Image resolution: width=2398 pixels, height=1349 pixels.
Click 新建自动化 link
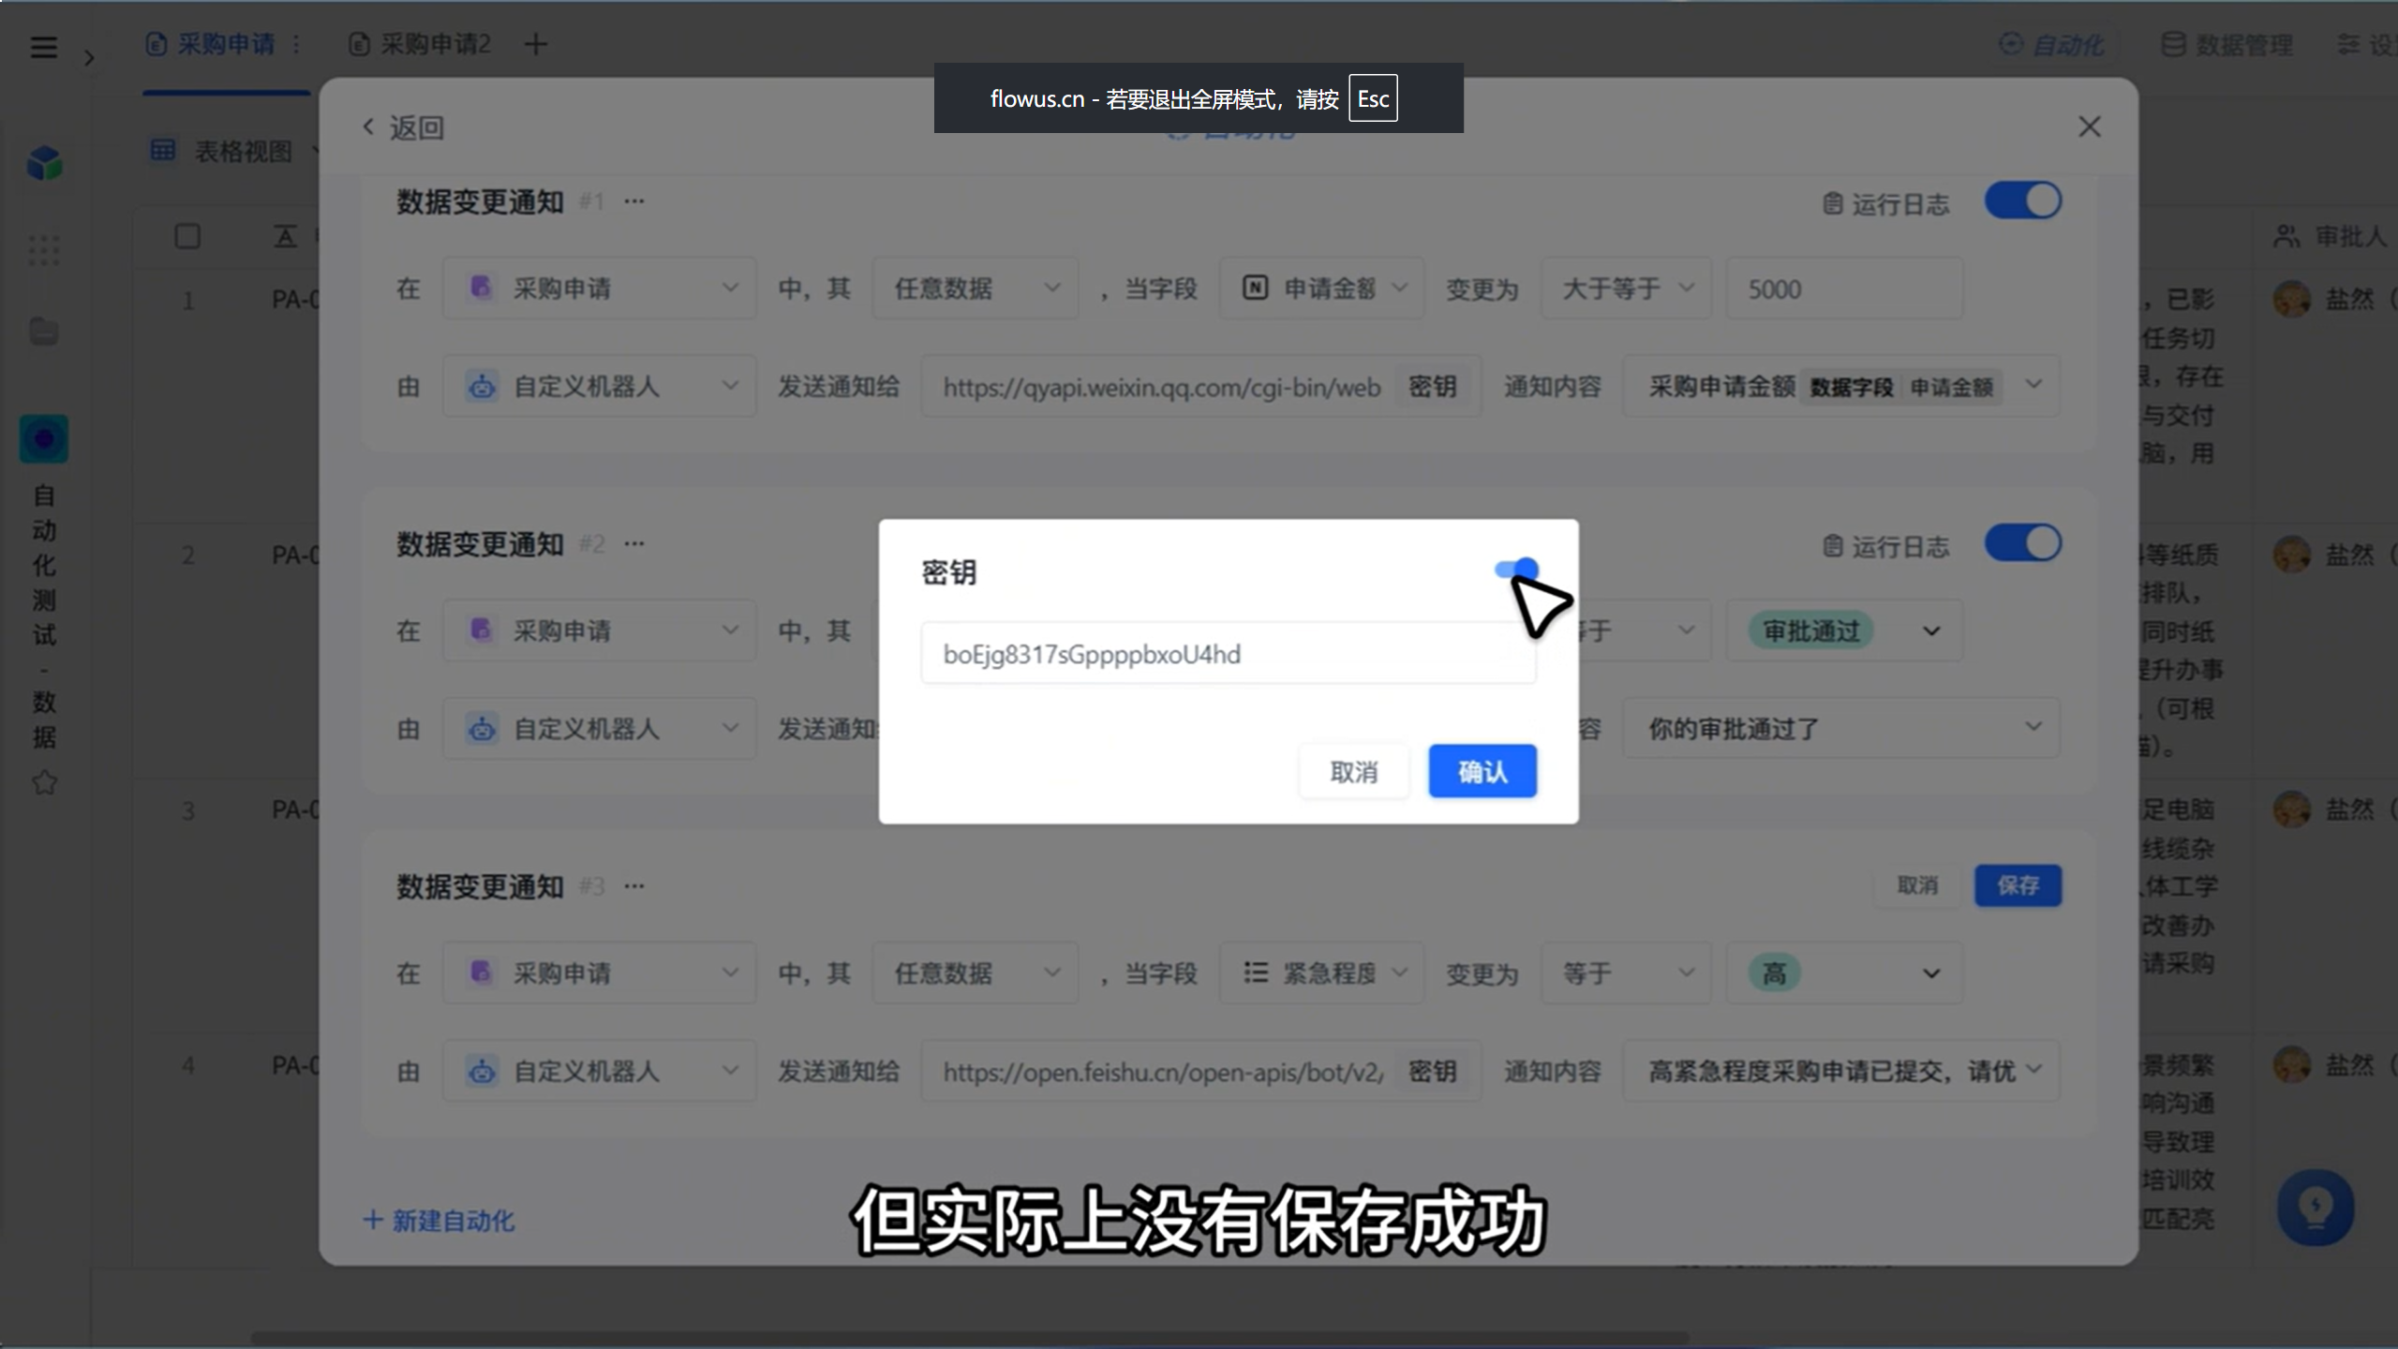(x=439, y=1221)
